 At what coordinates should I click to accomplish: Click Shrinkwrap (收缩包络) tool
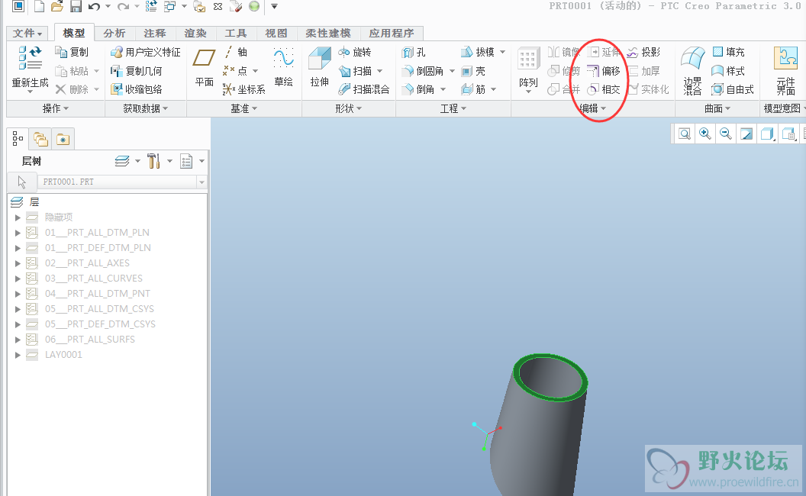[137, 89]
